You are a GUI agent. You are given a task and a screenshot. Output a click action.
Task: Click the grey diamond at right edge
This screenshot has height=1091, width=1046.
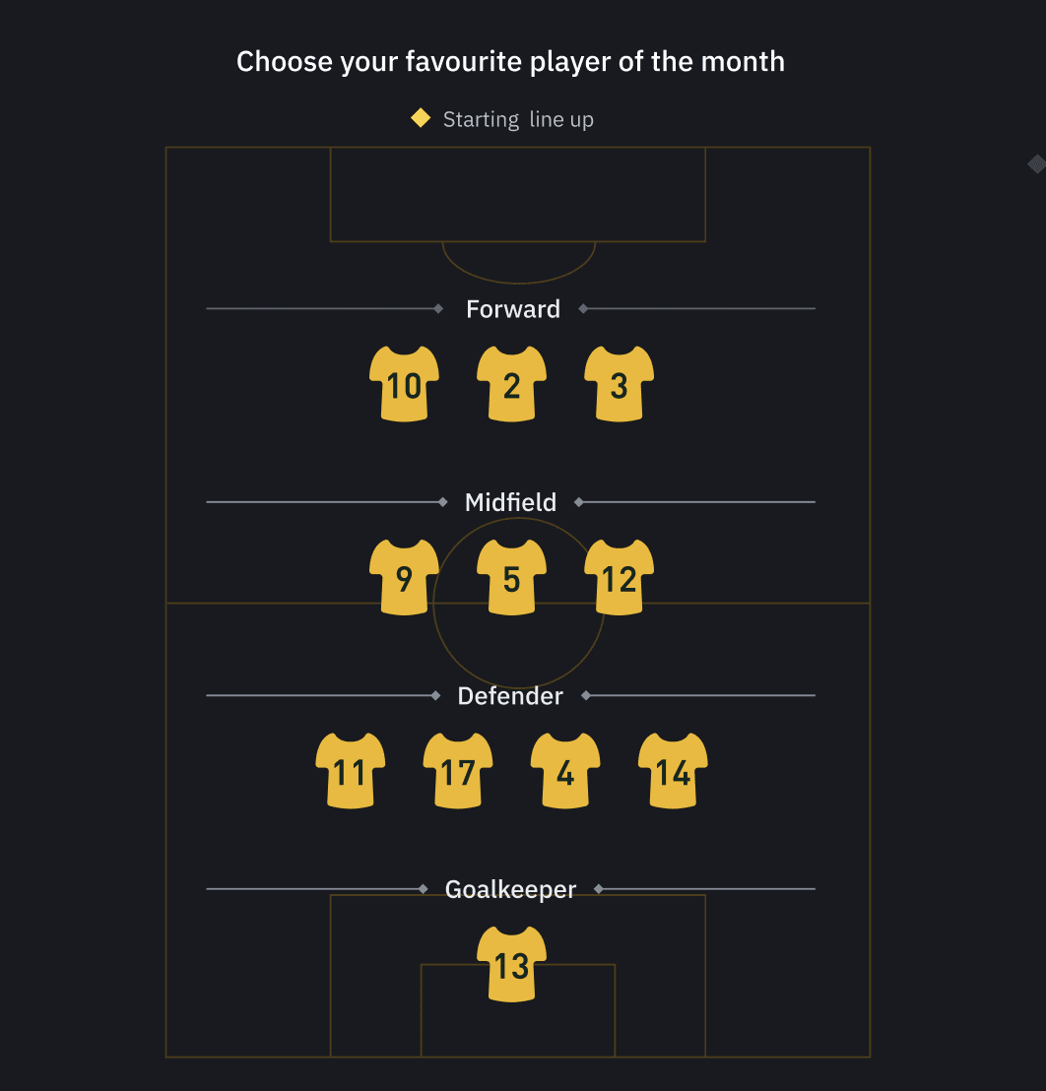[x=1037, y=164]
